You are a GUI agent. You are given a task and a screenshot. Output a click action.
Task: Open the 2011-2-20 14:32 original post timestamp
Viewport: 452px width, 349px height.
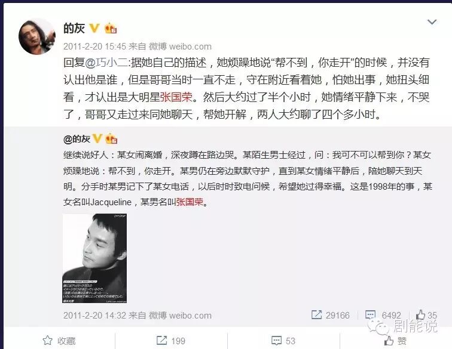(x=94, y=316)
